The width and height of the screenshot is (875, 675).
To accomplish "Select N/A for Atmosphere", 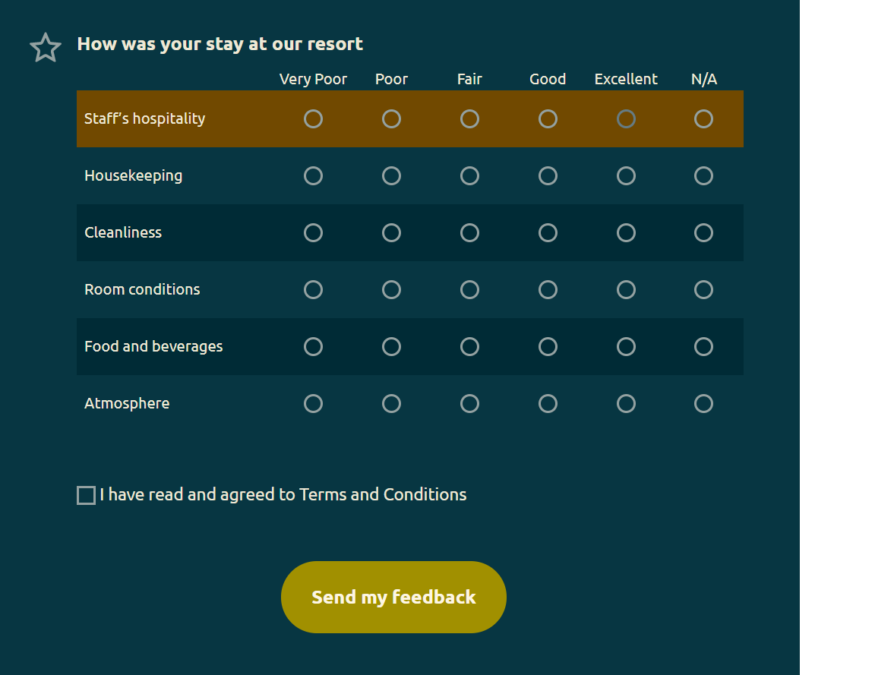I will click(x=703, y=404).
